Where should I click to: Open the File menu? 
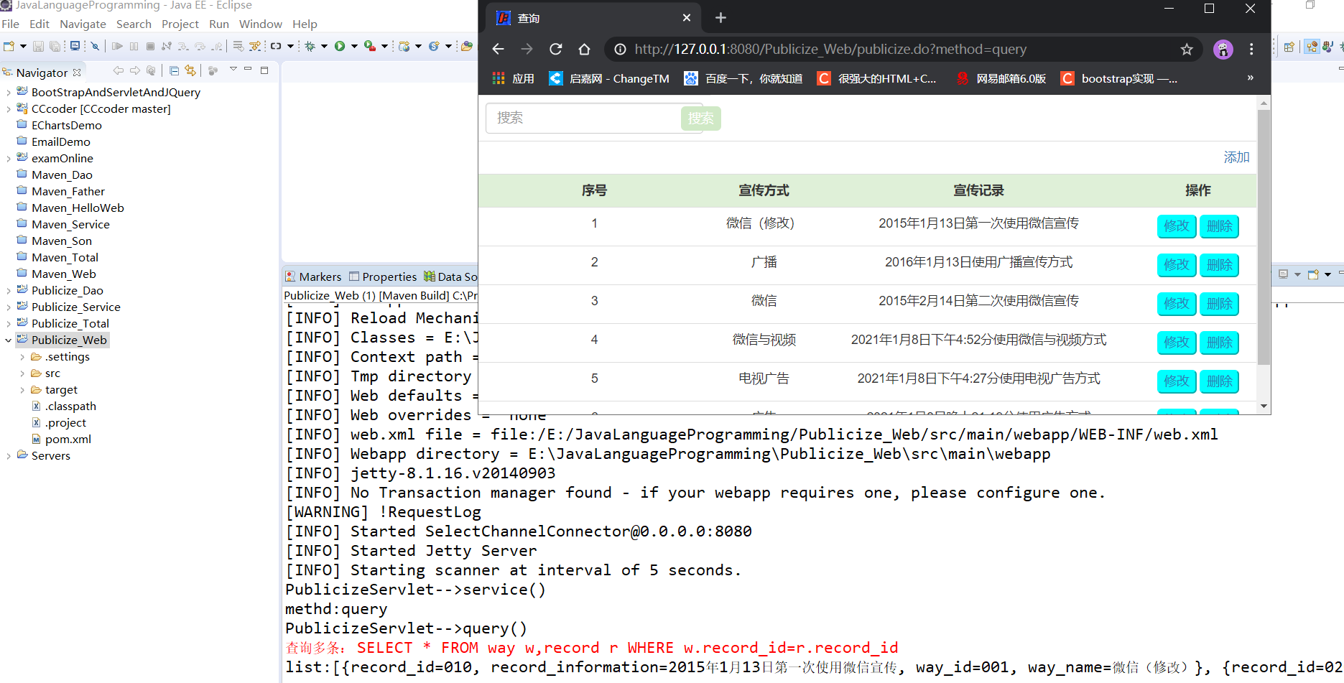11,24
